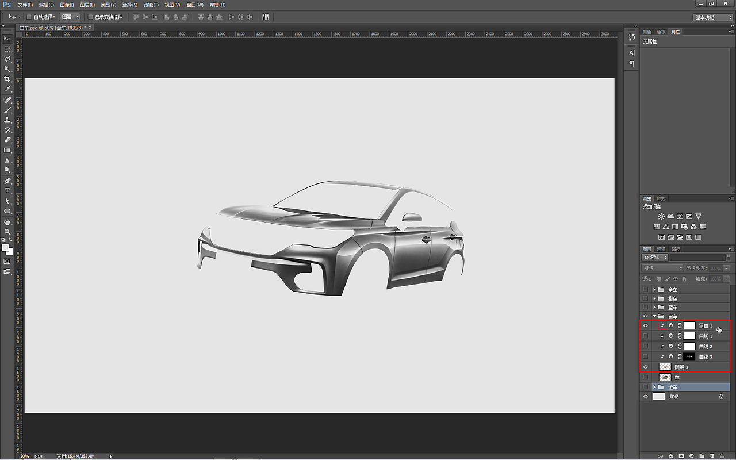The image size is (736, 460).
Task: Click the 50% zoom level field
Action: tap(25, 456)
